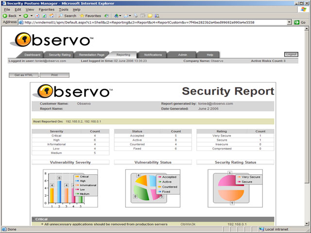Collapse the Critical section minus expander
Image resolution: width=311 pixels, height=233 pixels.
tap(34, 219)
